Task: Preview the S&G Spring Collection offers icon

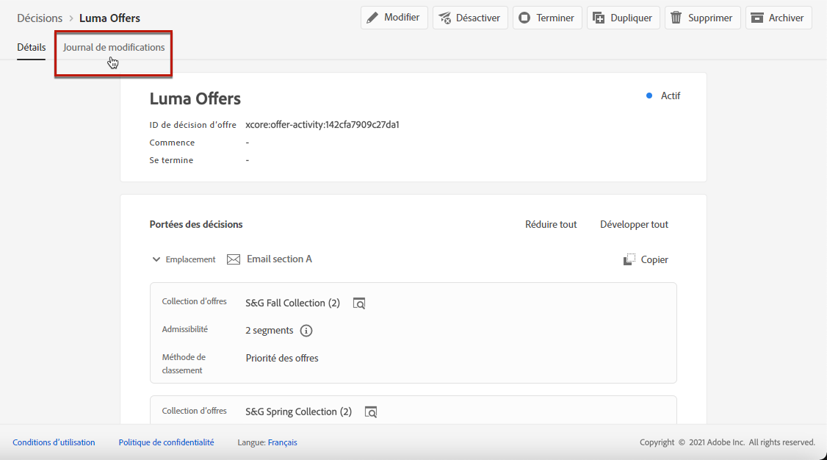Action: 371,412
